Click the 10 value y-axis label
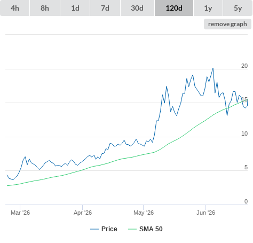The image size is (253, 243). 244,134
